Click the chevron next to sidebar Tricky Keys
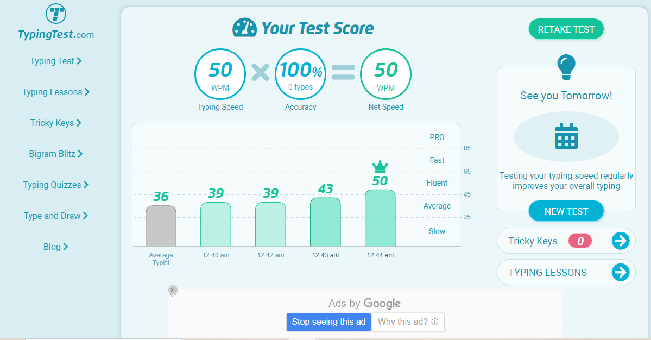Image resolution: width=651 pixels, height=340 pixels. [x=79, y=123]
